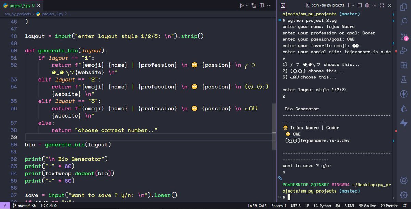This screenshot has width=411, height=209.
Task: Click line number 62 in gutter
Action: point(14,159)
